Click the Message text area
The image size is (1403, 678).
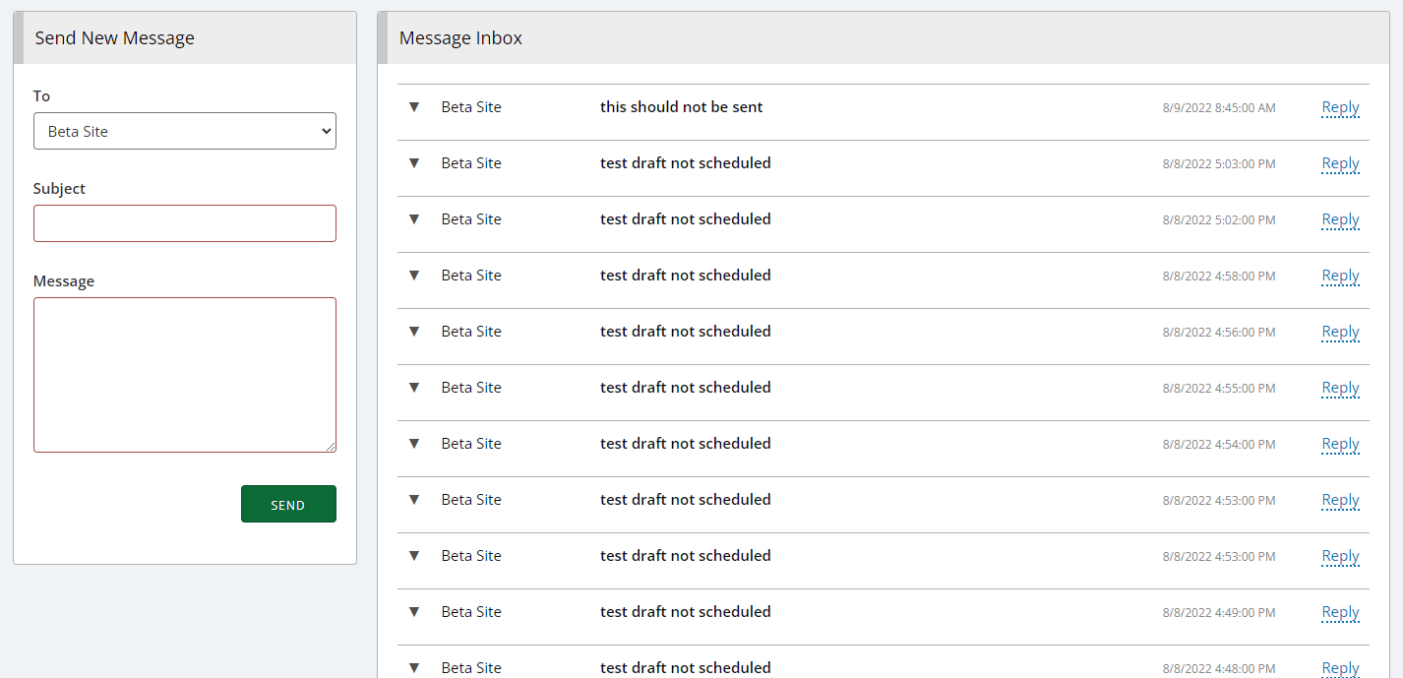click(x=184, y=375)
